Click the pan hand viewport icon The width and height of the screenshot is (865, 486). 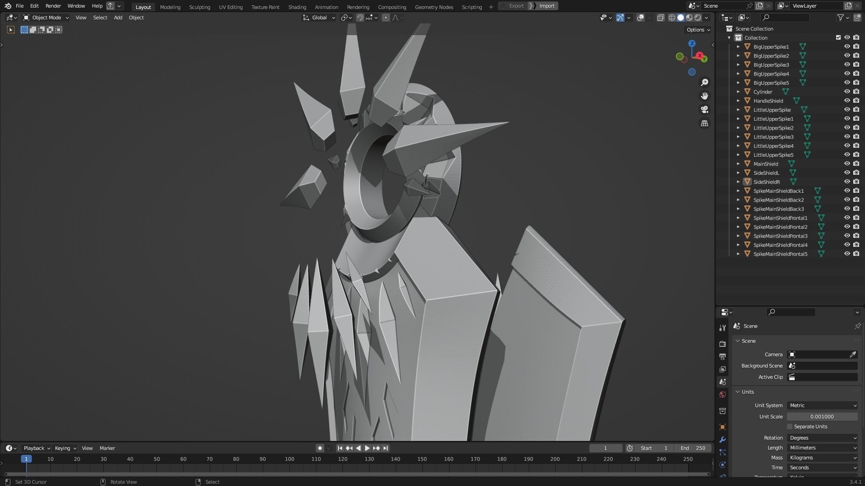(704, 96)
